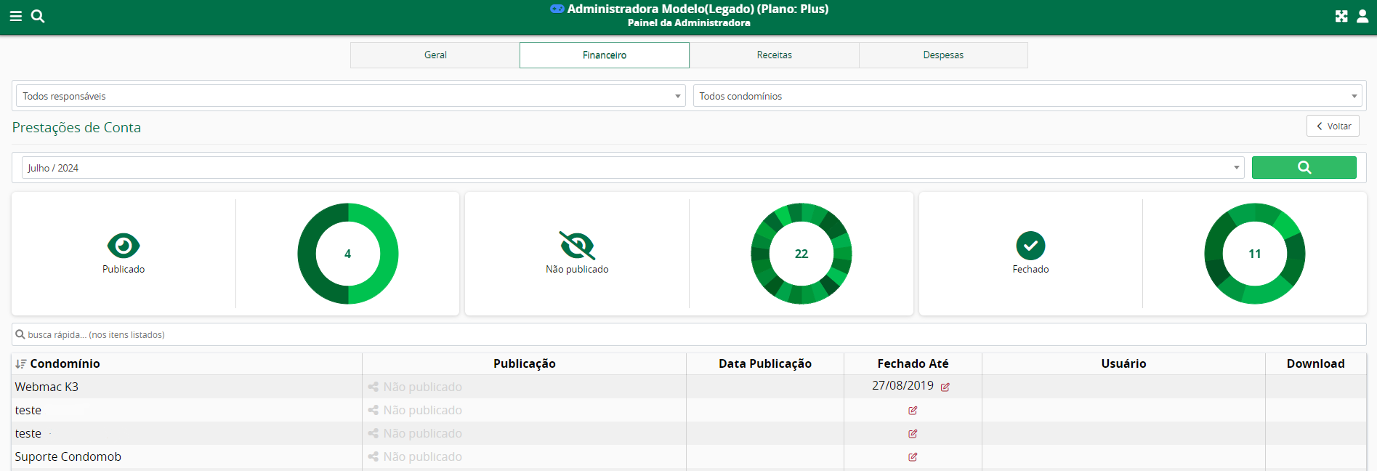Click edit icon in Suporte Condomob row
The height and width of the screenshot is (471, 1377).
[913, 457]
